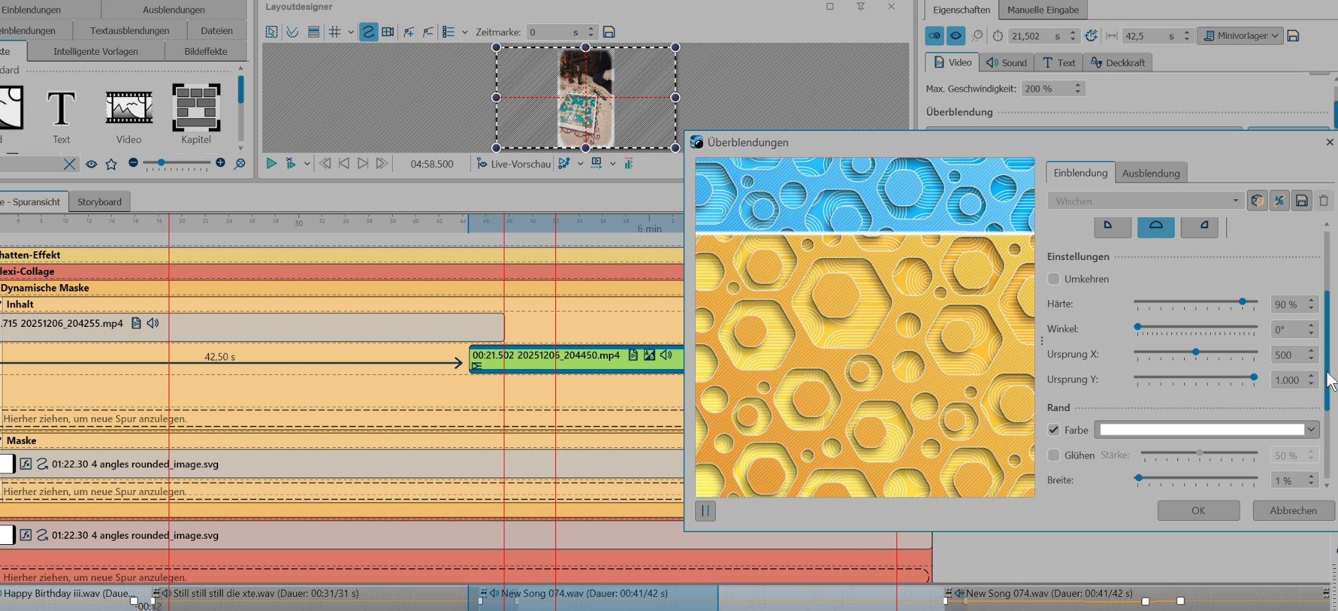The image size is (1338, 611).
Task: Activate the motion path tool in Layoutdesigner
Action: (368, 32)
